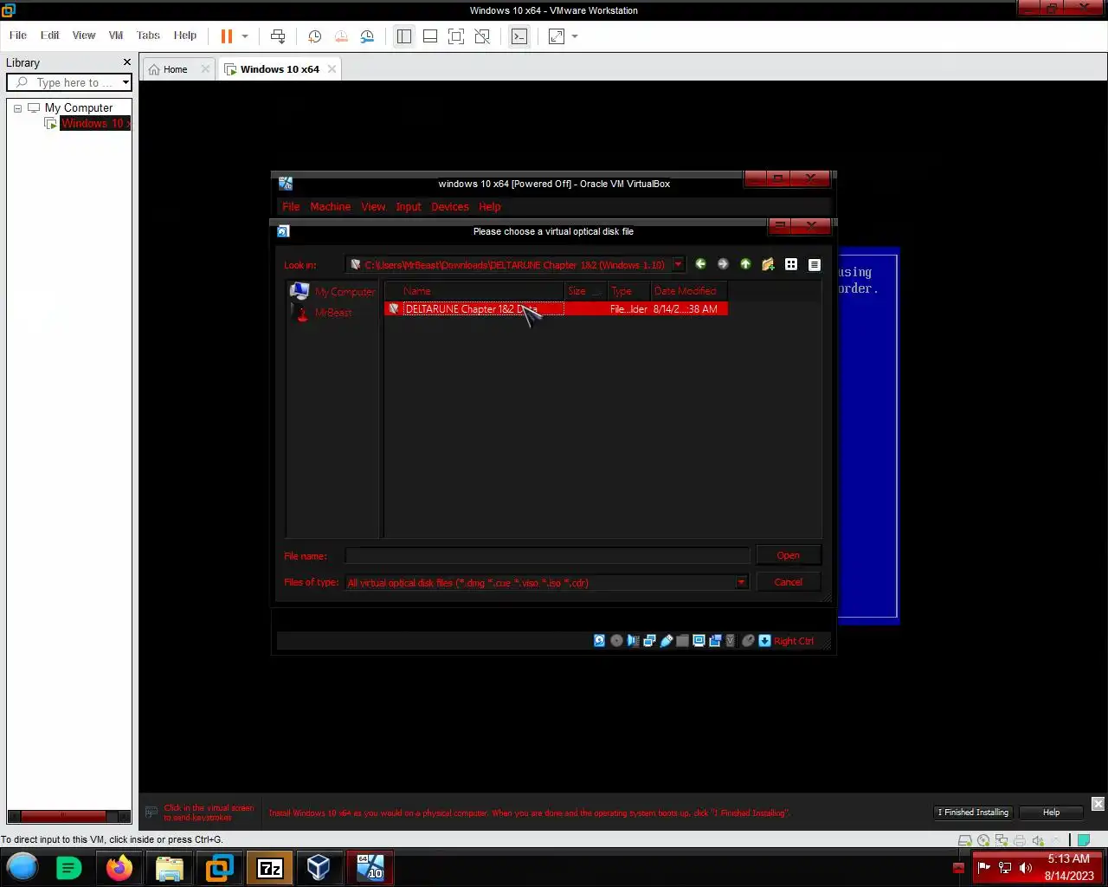Click the stretch guest display icon
This screenshot has height=887, width=1108.
pos(557,36)
